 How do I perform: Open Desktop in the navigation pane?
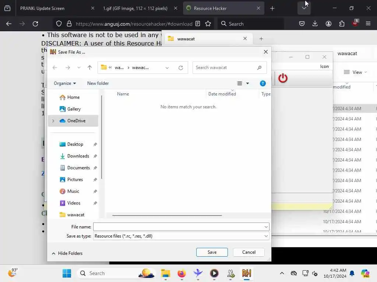coord(75,144)
